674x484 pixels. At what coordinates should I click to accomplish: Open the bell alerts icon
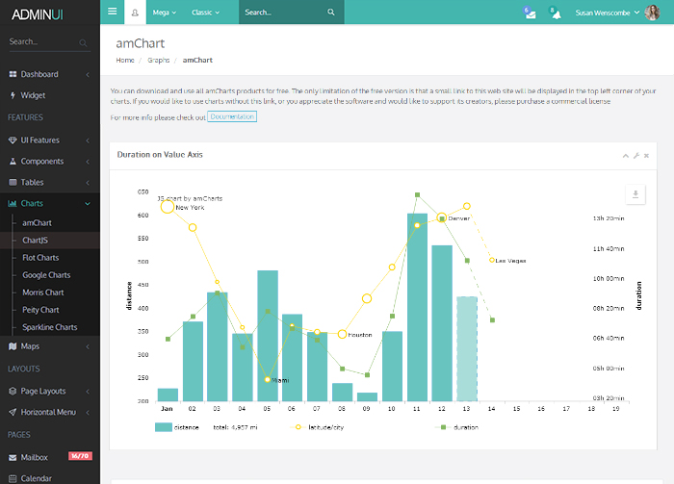coord(555,13)
